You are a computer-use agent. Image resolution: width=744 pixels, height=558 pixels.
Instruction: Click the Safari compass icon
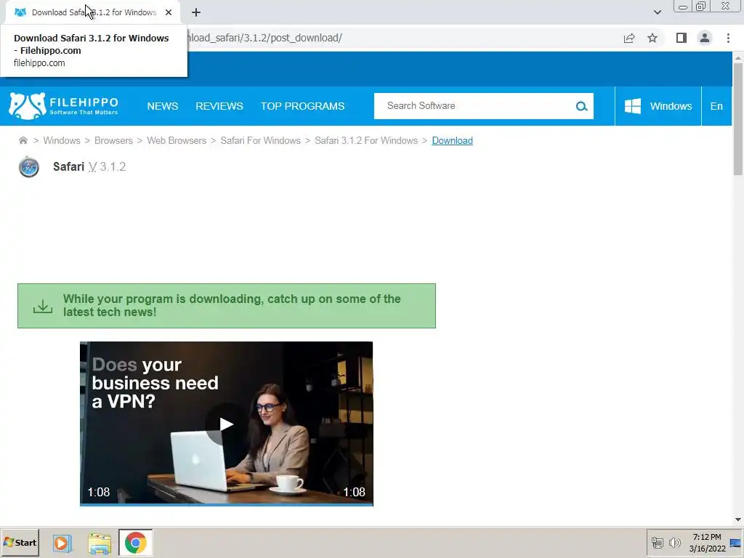[29, 167]
